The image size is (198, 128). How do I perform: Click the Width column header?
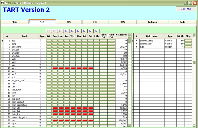[180, 36]
